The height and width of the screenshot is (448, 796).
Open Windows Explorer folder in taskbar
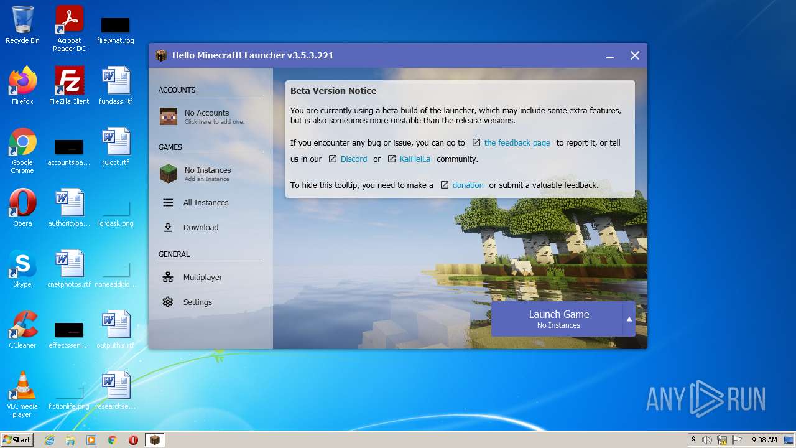[x=70, y=440]
